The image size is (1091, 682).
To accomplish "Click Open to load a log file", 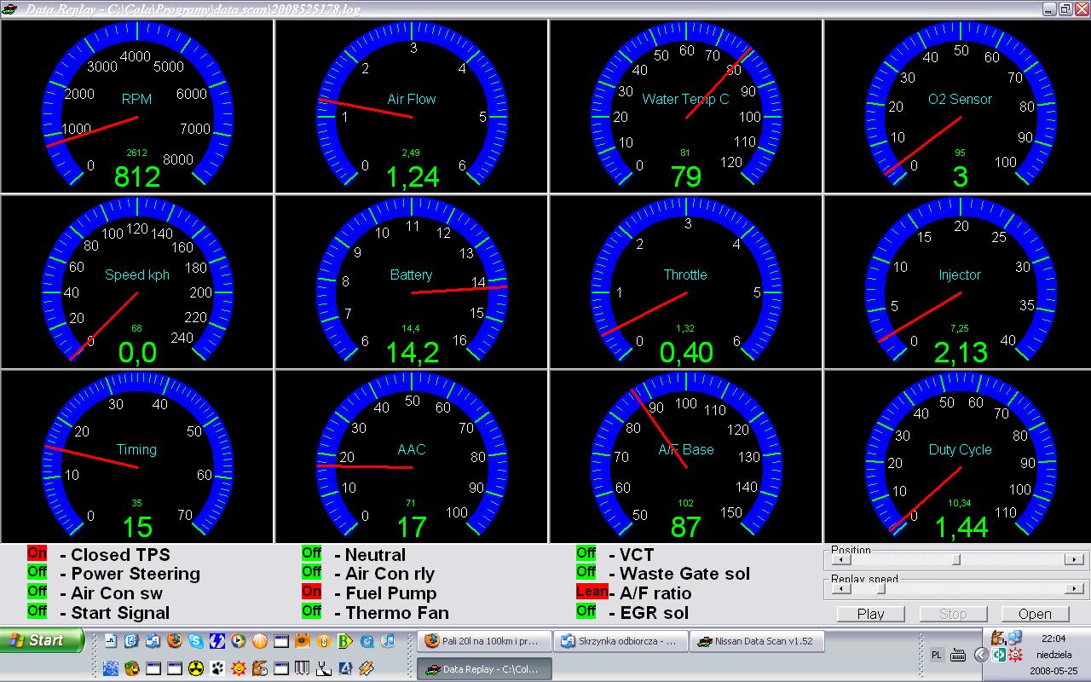I will click(x=1035, y=614).
